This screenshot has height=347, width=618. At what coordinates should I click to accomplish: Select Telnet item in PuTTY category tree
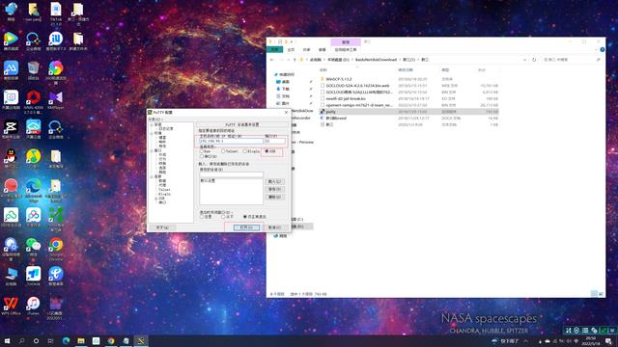(x=164, y=190)
